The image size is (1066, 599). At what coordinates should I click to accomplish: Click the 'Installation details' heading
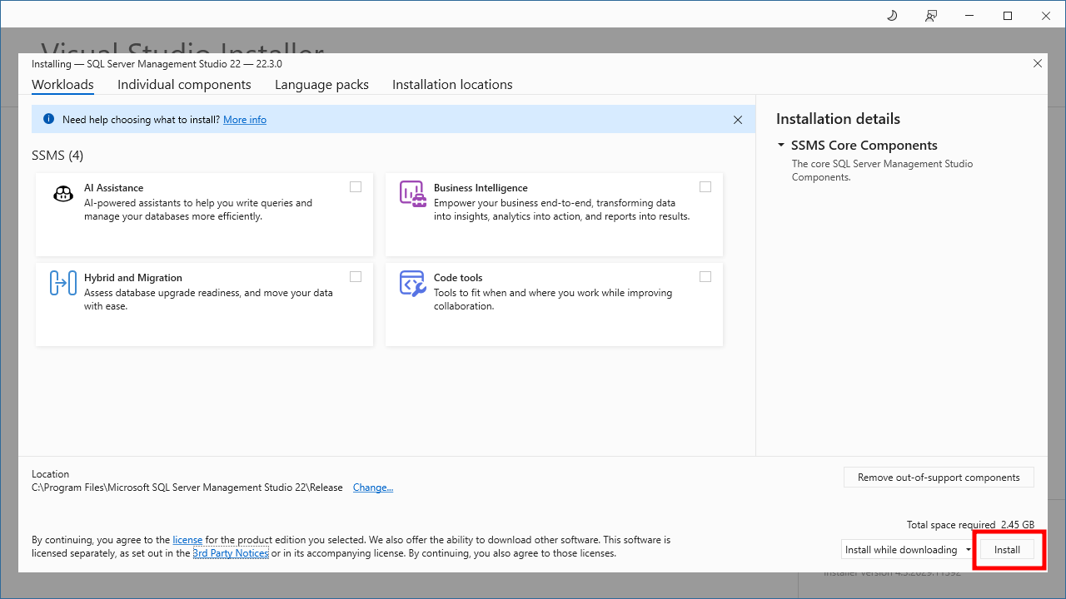[x=838, y=119]
